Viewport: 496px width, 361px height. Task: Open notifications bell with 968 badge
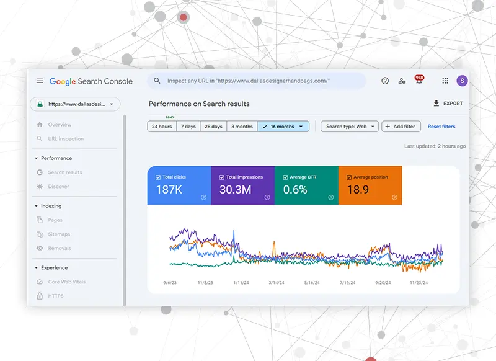419,81
